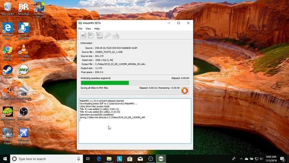This screenshot has width=289, height=163.
Task: Select the House Flipper desktop shortcut
Action: 8,136
